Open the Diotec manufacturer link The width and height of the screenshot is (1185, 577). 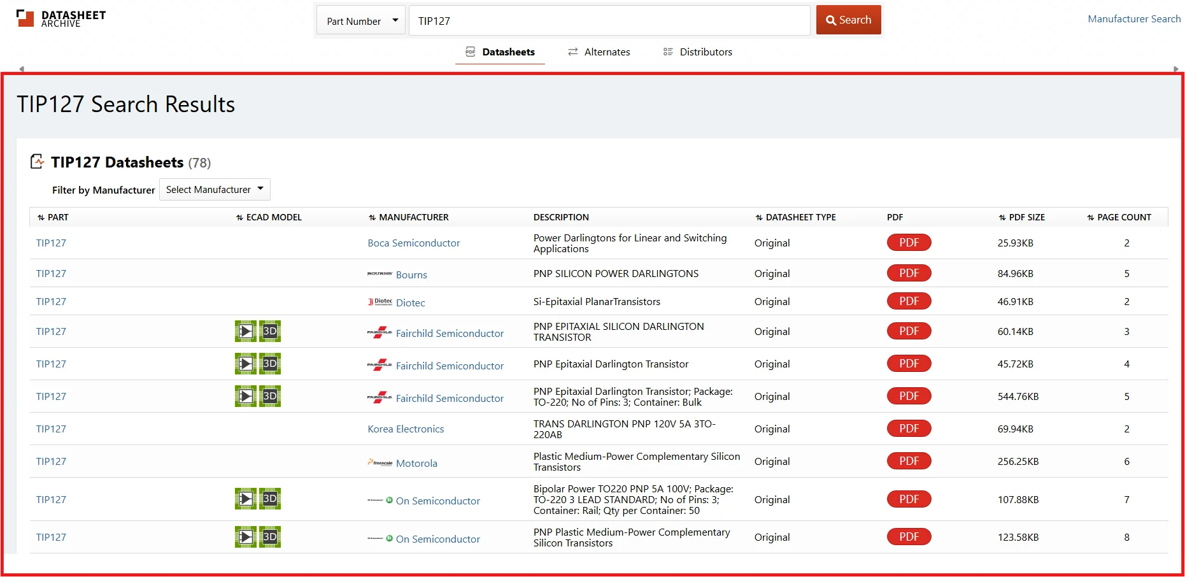point(410,303)
